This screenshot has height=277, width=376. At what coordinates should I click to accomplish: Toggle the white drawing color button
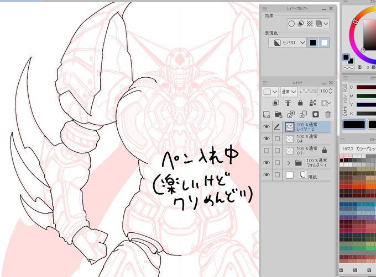324,42
